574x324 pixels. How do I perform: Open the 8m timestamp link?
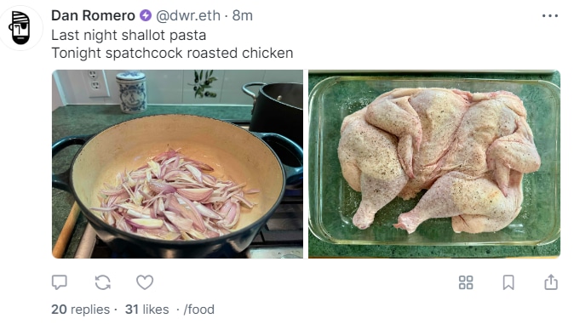[x=243, y=15]
